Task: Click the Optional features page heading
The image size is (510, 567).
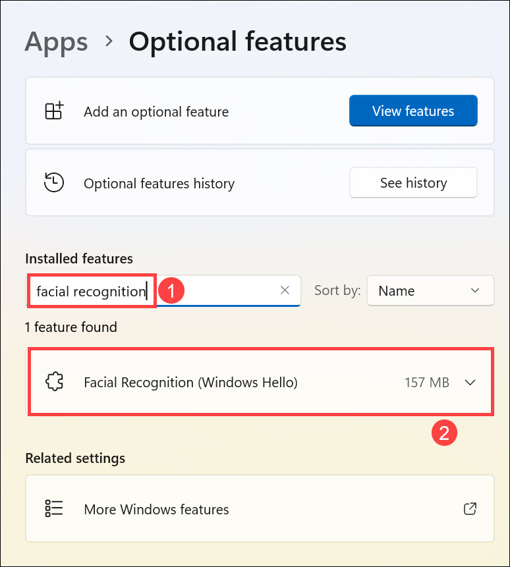Action: pos(237,42)
